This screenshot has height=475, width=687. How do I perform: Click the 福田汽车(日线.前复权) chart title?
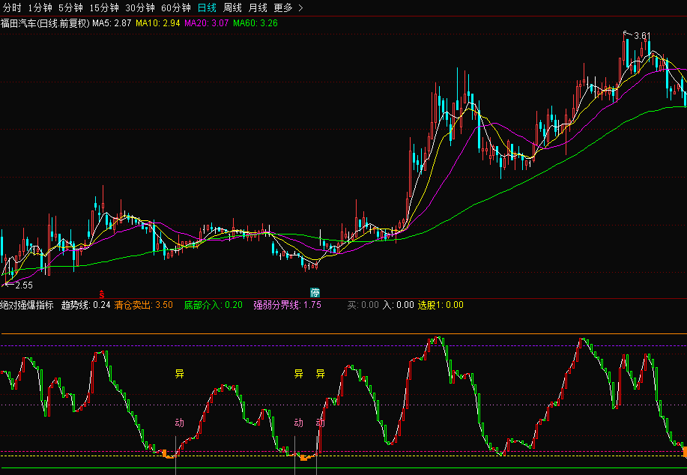pos(45,23)
